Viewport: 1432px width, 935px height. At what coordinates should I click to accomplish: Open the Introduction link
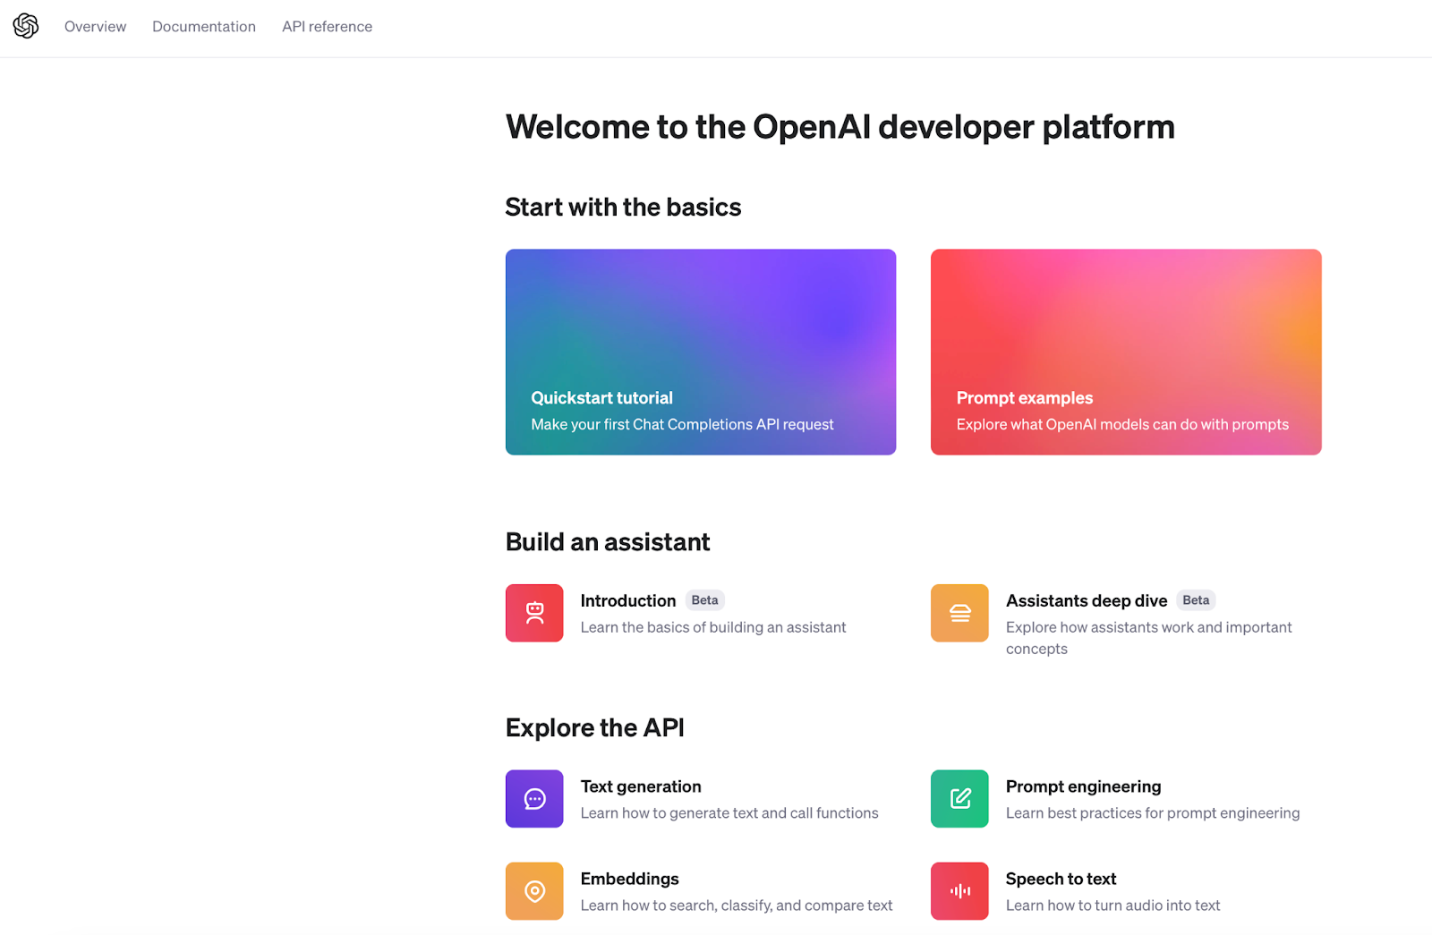pyautogui.click(x=628, y=600)
